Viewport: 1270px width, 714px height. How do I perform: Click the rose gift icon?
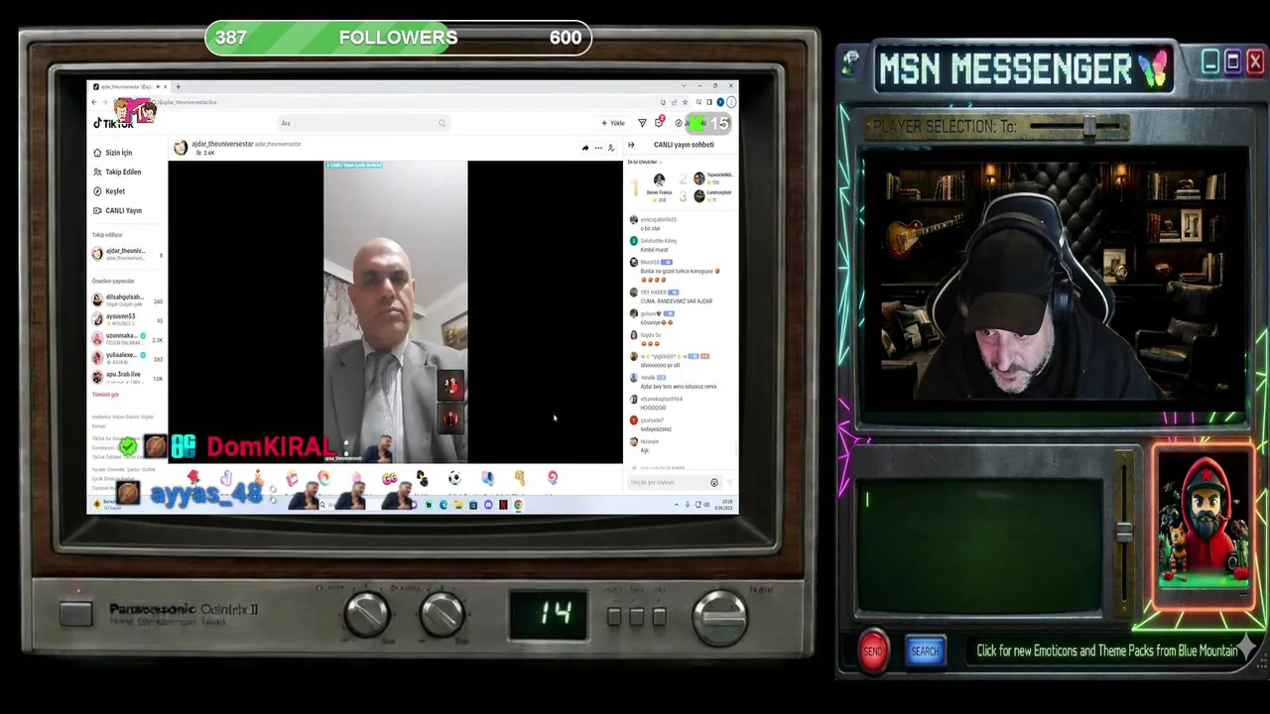click(x=192, y=478)
